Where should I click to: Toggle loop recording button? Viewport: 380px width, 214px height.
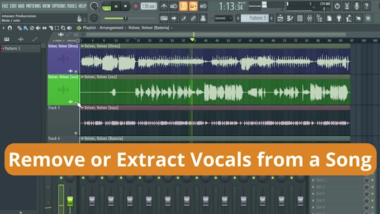(x=203, y=6)
